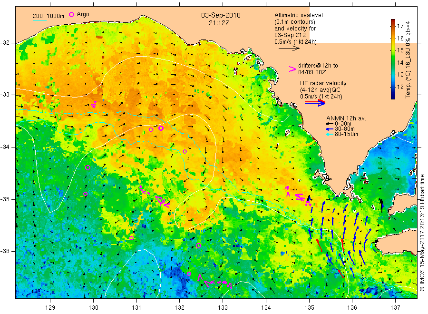Click the cyan 80-150m ANMN legend arrow
The width and height of the screenshot is (428, 314).
click(330, 134)
